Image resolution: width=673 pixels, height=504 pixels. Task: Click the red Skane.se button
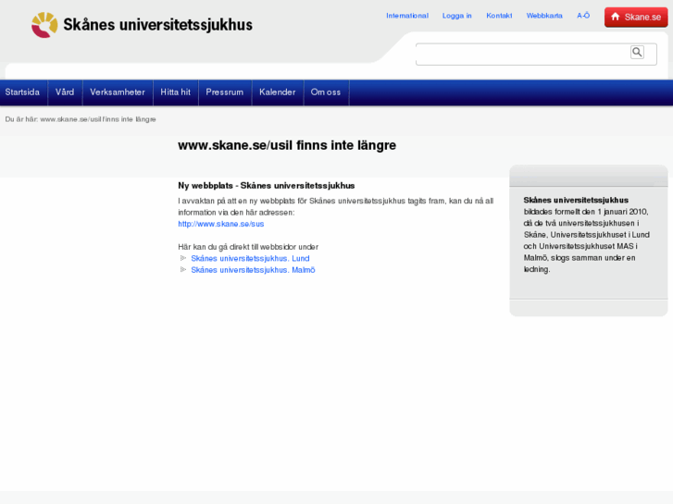tap(636, 18)
